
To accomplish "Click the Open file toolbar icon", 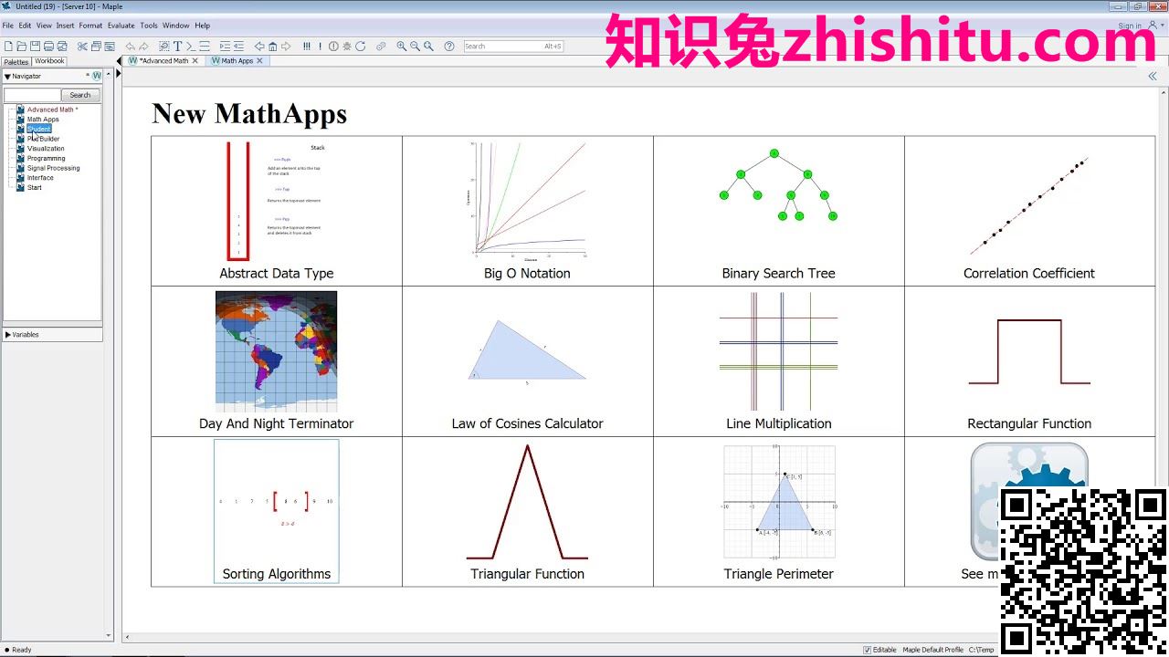I will 22,46.
